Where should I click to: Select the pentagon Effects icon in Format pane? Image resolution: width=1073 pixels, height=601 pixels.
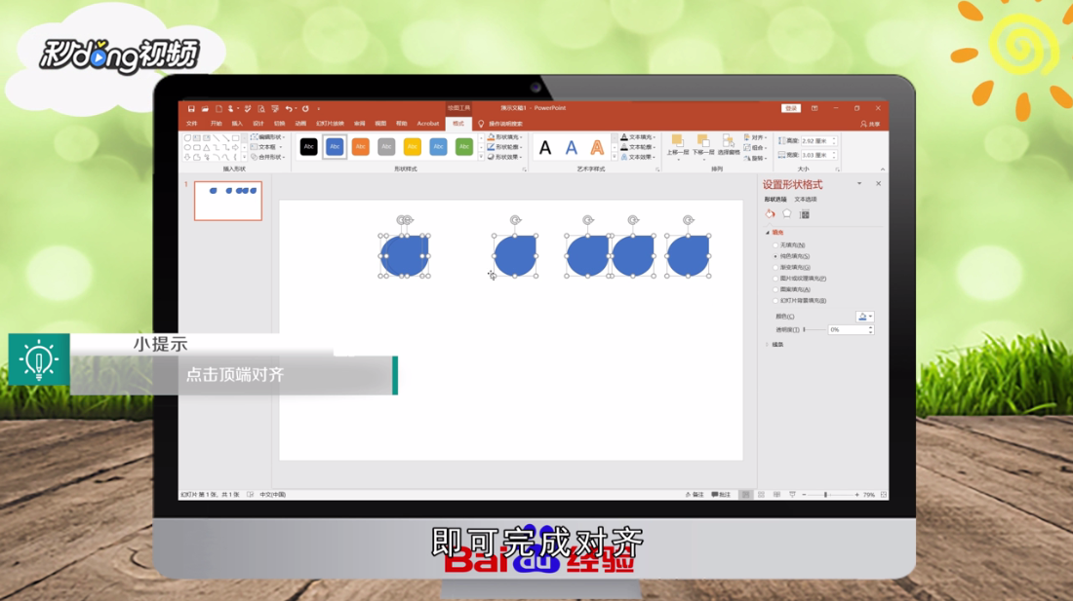pos(787,213)
